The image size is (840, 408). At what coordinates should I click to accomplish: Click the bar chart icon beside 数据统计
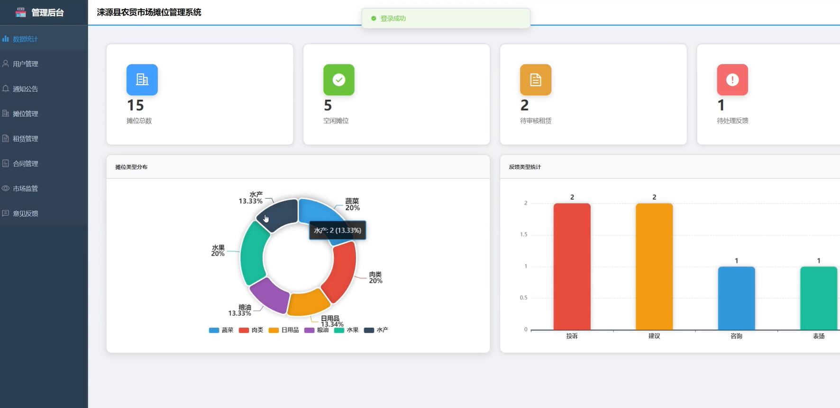[x=6, y=38]
